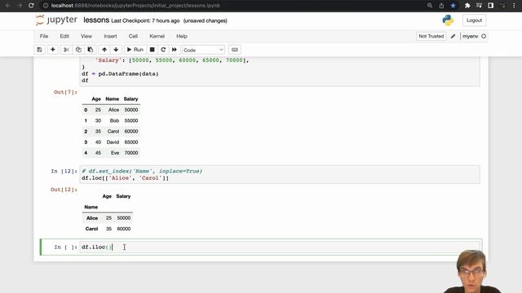Open the Help menu
522x293 pixels.
(x=182, y=36)
